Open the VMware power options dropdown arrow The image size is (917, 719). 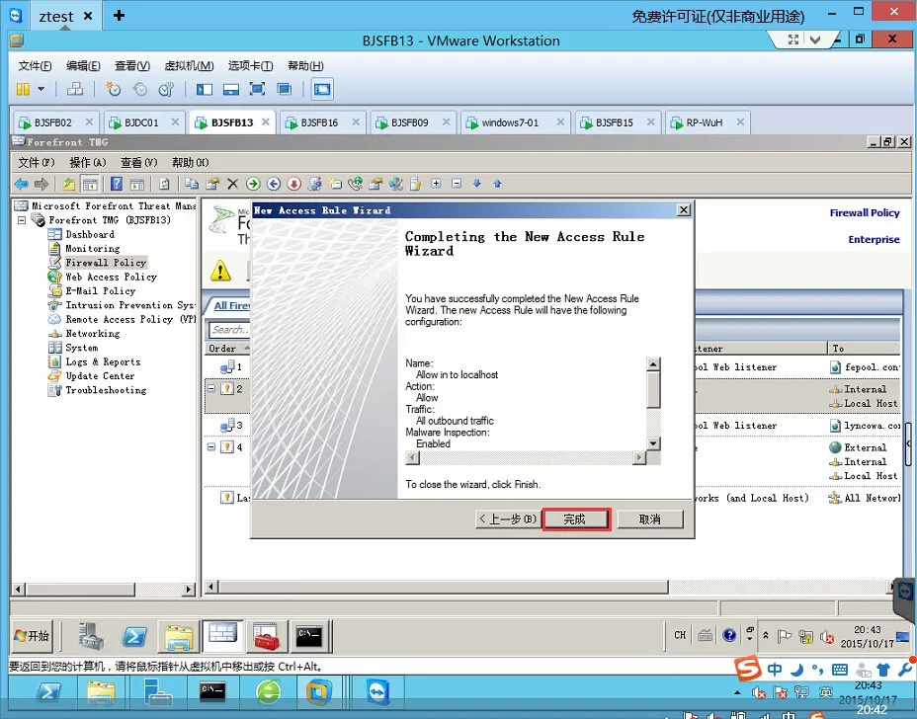click(41, 89)
